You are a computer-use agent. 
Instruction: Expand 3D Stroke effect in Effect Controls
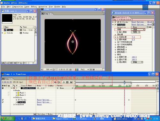point(113,22)
